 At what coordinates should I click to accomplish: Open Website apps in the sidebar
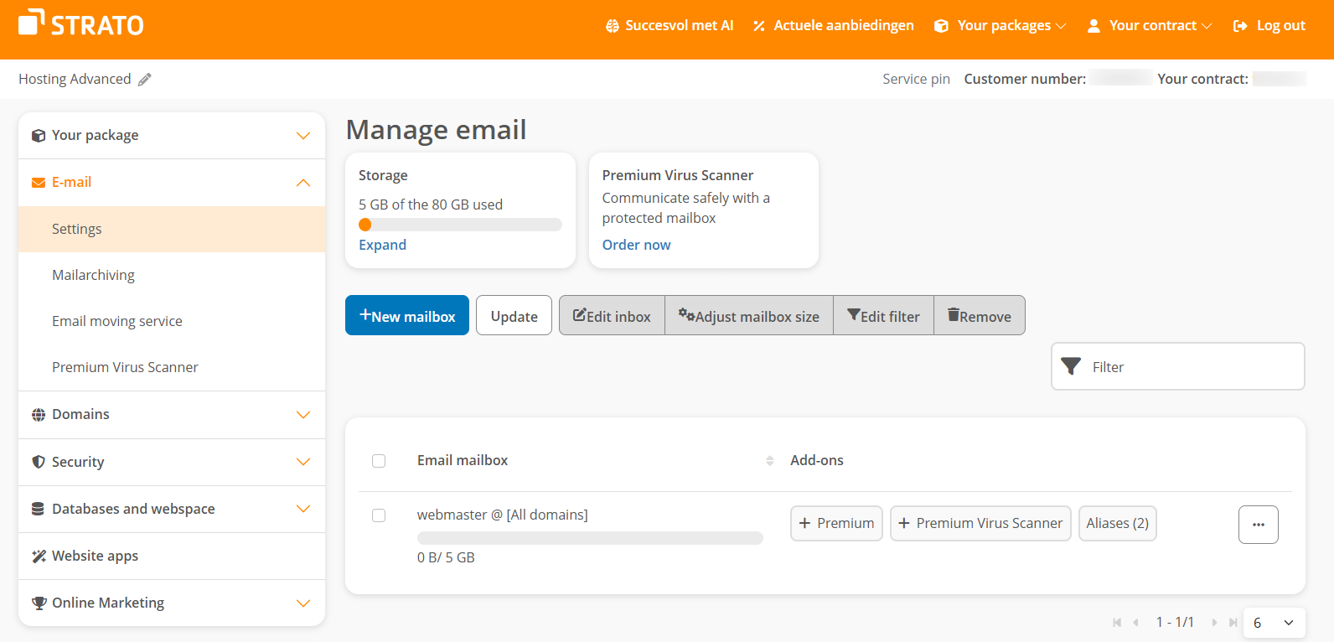(x=172, y=556)
